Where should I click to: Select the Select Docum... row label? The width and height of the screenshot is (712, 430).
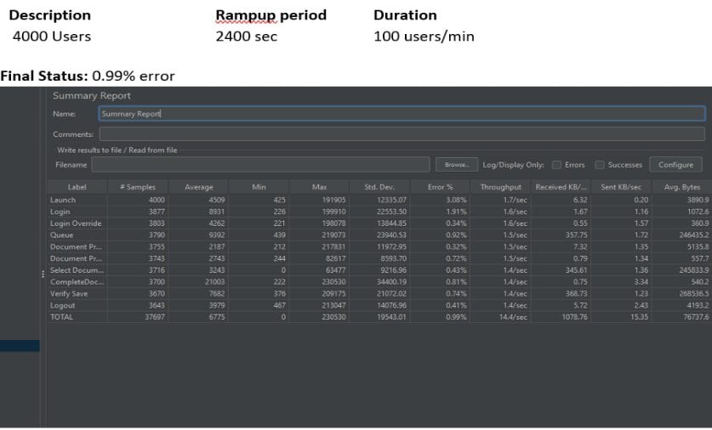[x=77, y=270]
